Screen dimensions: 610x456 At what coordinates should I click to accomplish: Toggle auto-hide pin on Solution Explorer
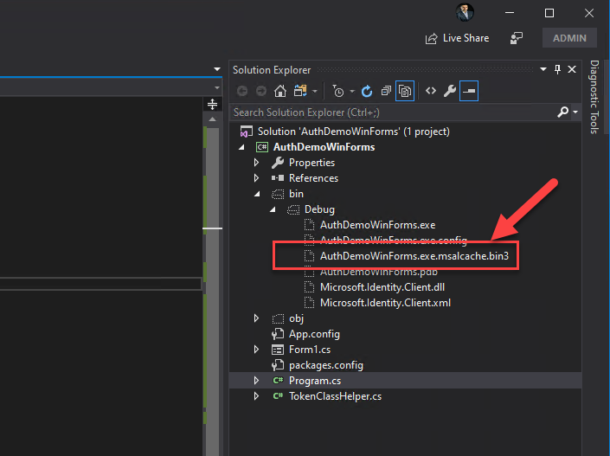tap(557, 69)
